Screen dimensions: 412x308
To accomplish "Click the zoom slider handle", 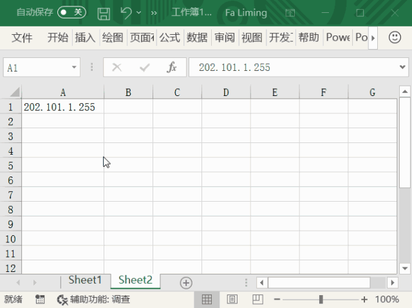I will tap(321, 299).
